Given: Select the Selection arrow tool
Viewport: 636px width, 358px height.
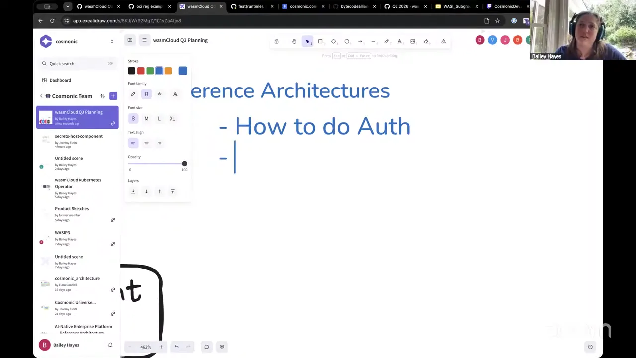Looking at the screenshot, I should point(308,41).
